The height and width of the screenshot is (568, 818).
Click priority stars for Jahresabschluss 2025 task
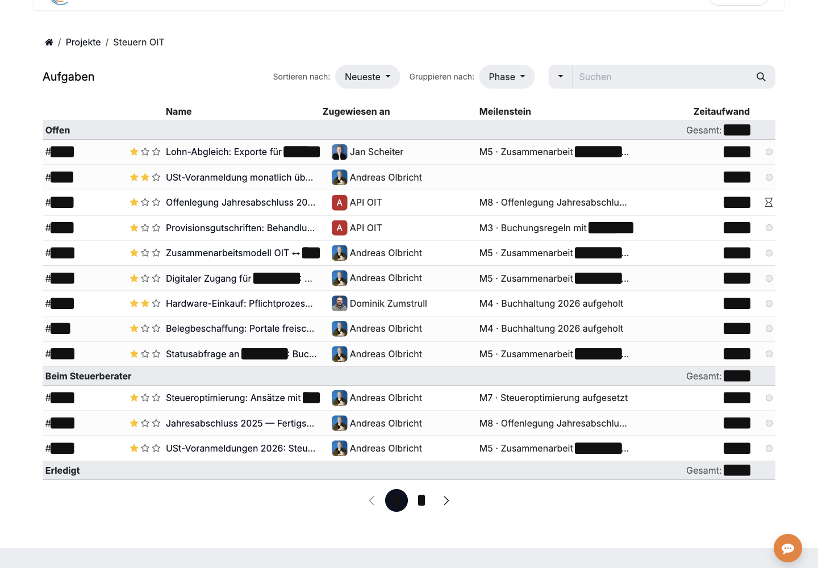145,423
